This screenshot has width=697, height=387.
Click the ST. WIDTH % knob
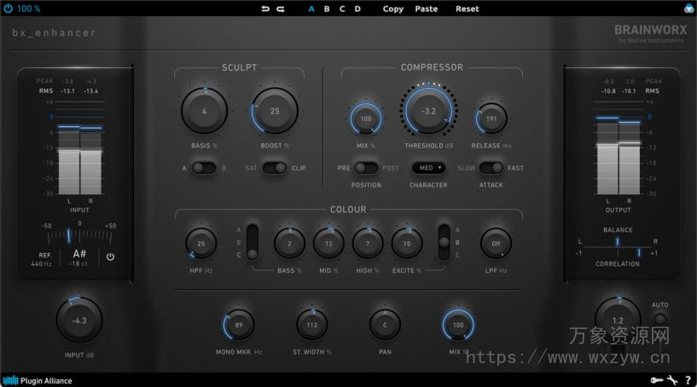[x=311, y=325]
